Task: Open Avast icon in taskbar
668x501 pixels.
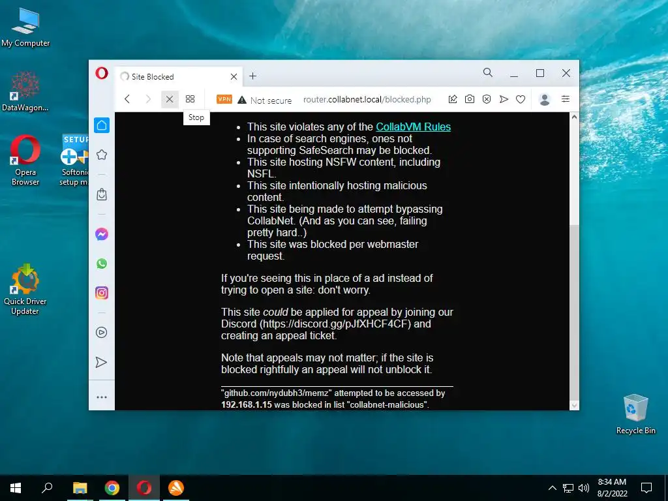Action: point(176,488)
